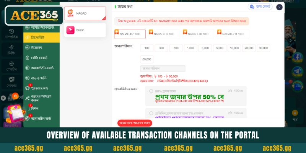Viewport: 306px width, 153px height.
Task: Pick deposit amount 3,000
Action: [205, 48]
